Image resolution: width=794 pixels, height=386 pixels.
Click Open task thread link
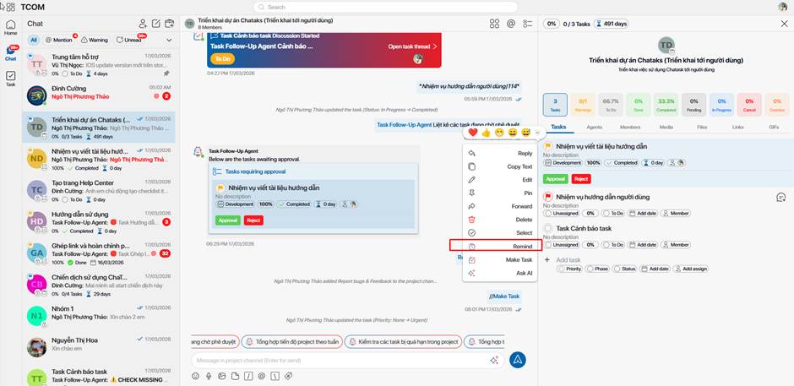(x=413, y=46)
